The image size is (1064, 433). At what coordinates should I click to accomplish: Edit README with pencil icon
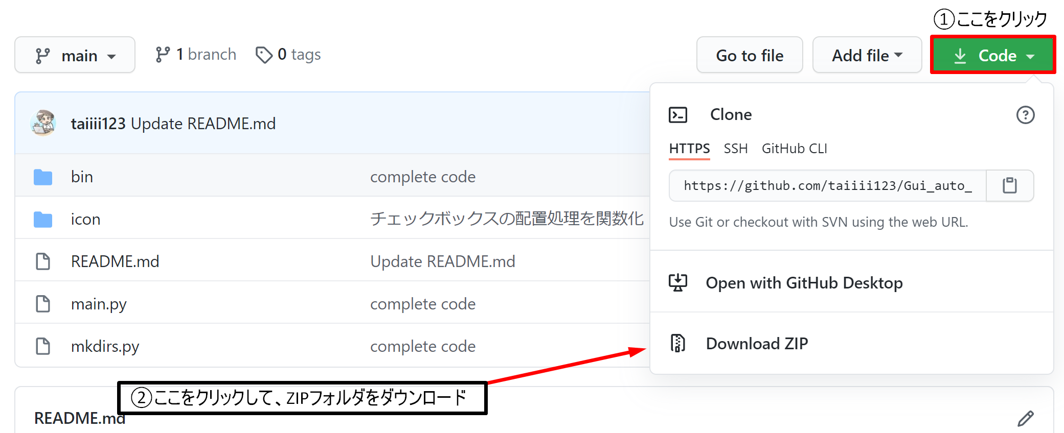pyautogui.click(x=1026, y=419)
